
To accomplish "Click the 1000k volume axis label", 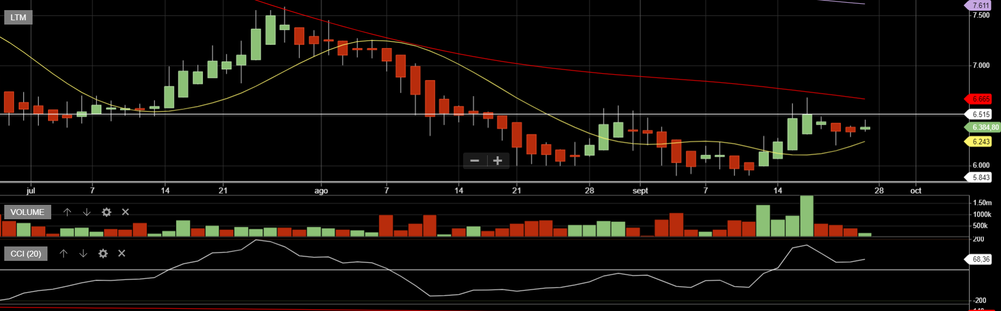I will 982,214.
